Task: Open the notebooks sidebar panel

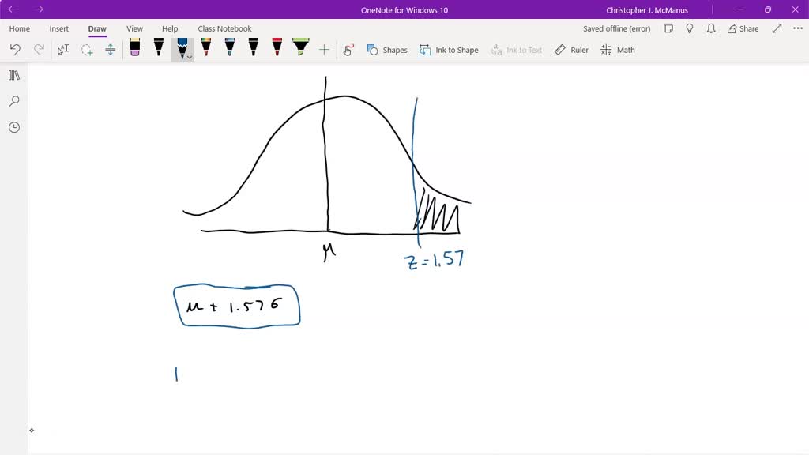Action: (13, 75)
